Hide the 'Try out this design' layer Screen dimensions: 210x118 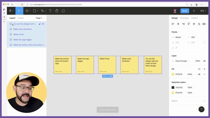click(43, 24)
